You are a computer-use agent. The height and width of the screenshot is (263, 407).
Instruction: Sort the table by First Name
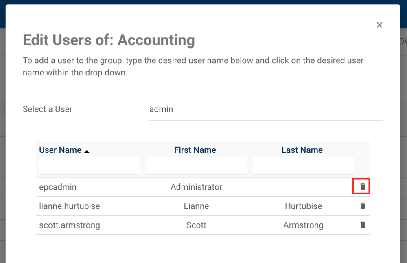pyautogui.click(x=195, y=150)
